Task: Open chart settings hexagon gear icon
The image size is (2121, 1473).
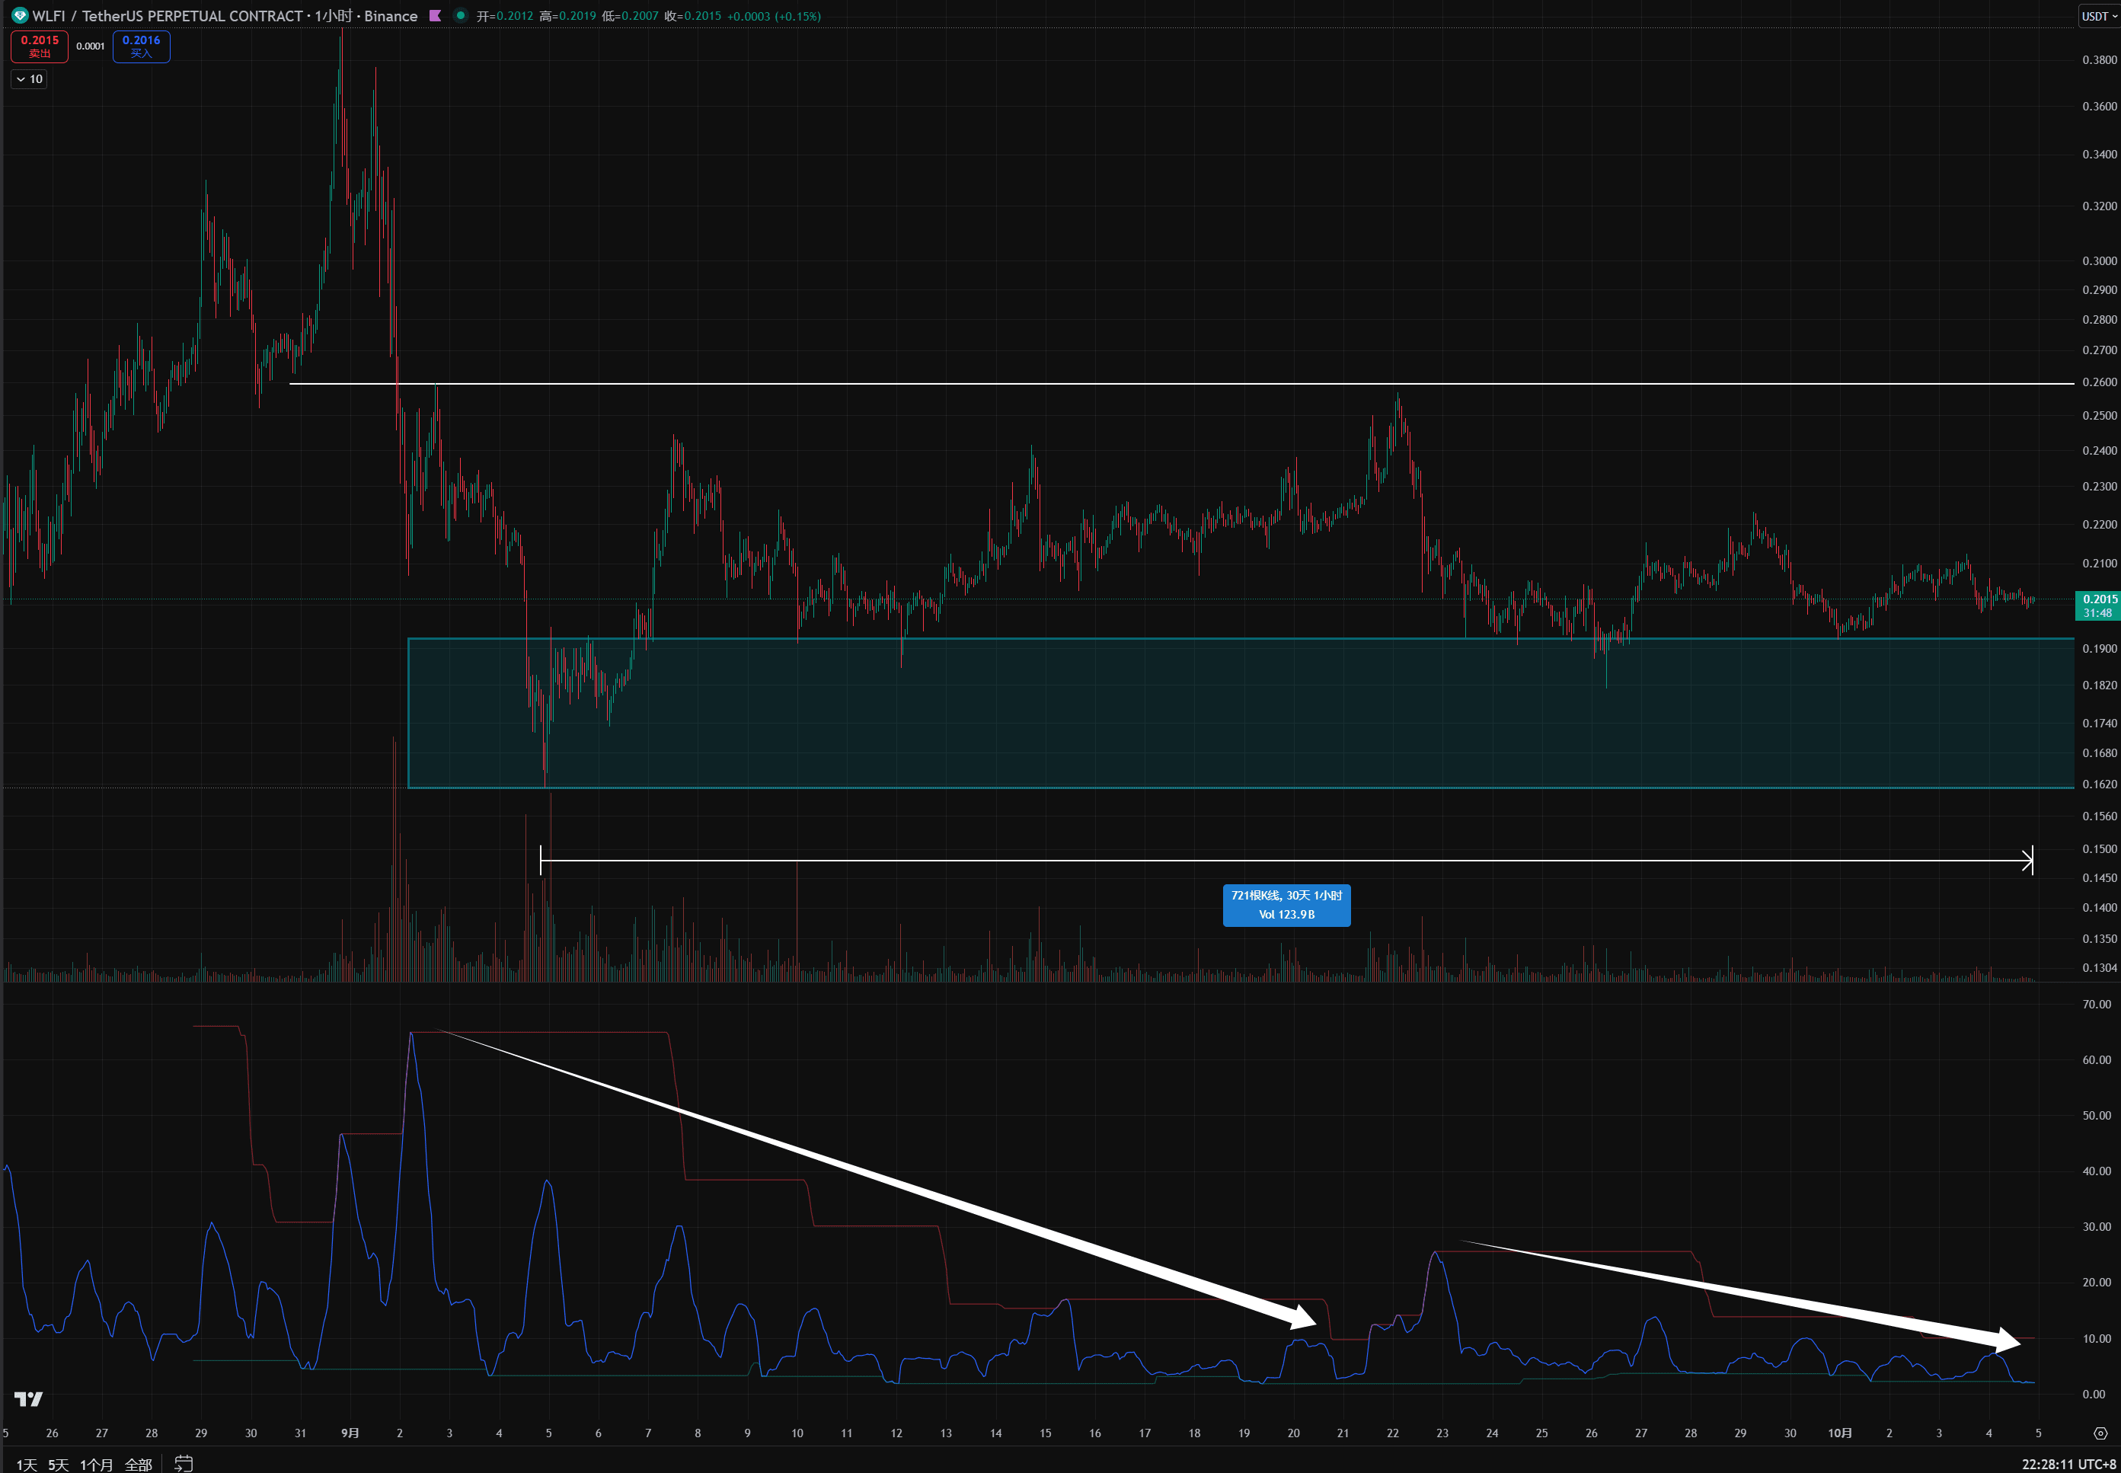Action: (x=2100, y=1433)
